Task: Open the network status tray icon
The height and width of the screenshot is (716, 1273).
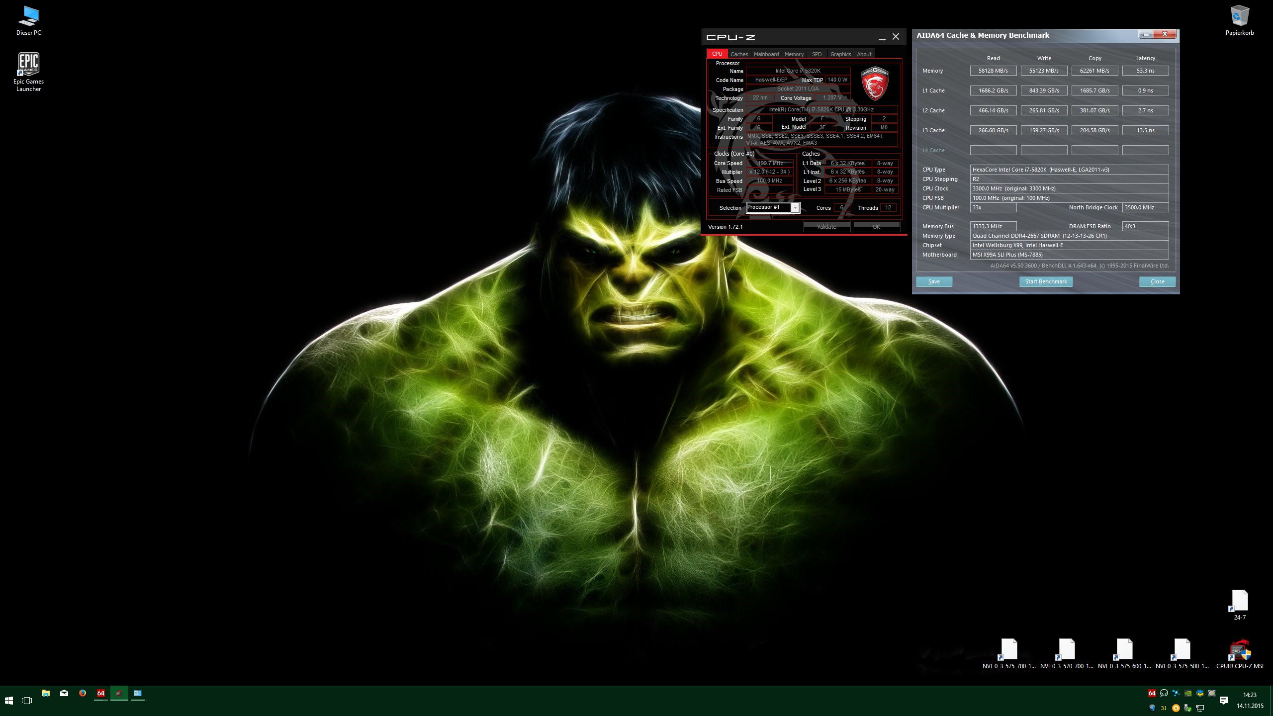Action: click(x=1200, y=708)
